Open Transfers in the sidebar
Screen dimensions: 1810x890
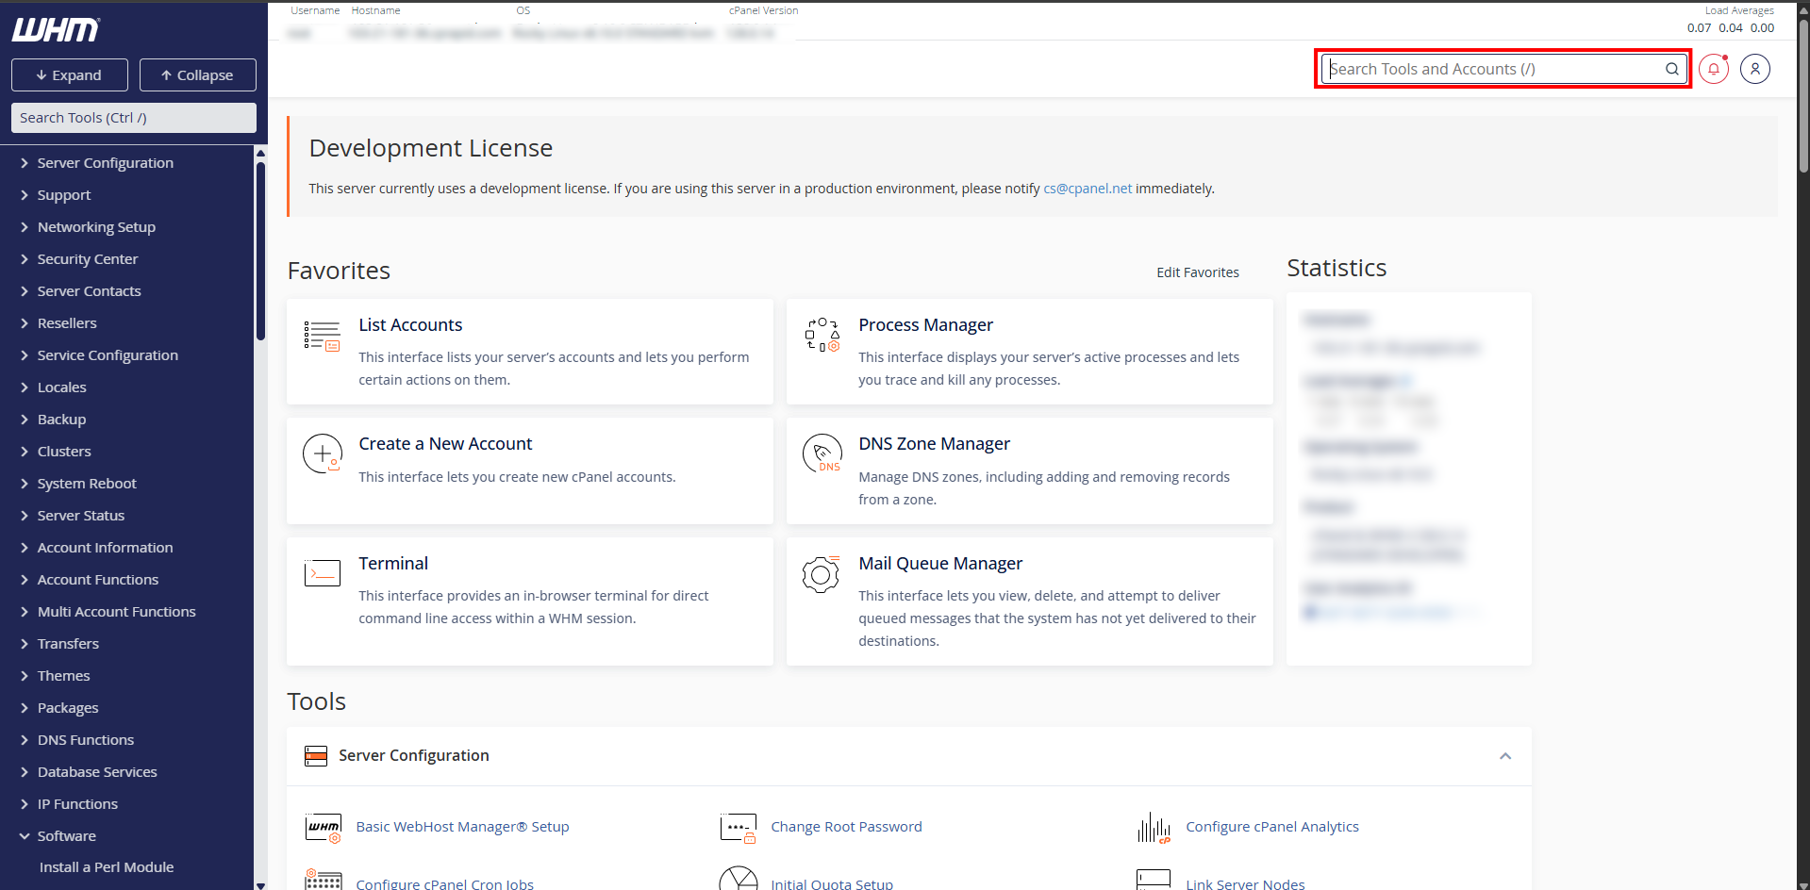[68, 644]
